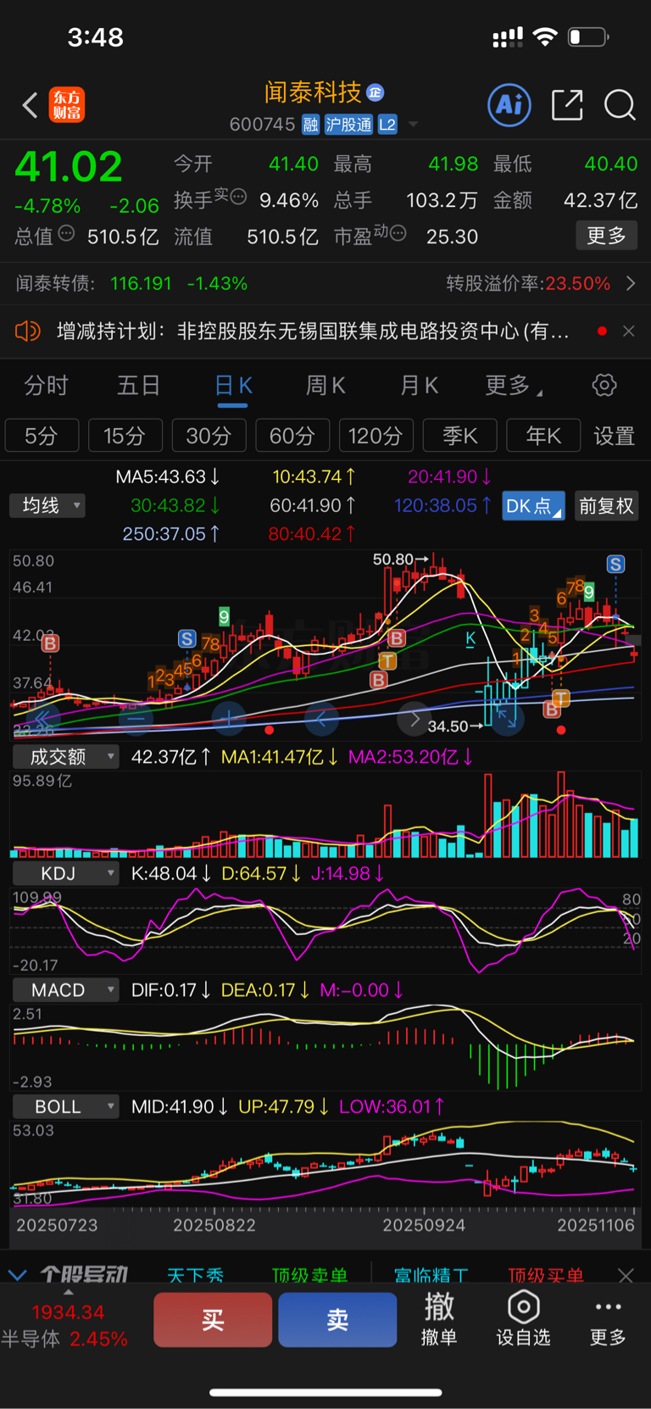Tap the share icon in header

(567, 105)
